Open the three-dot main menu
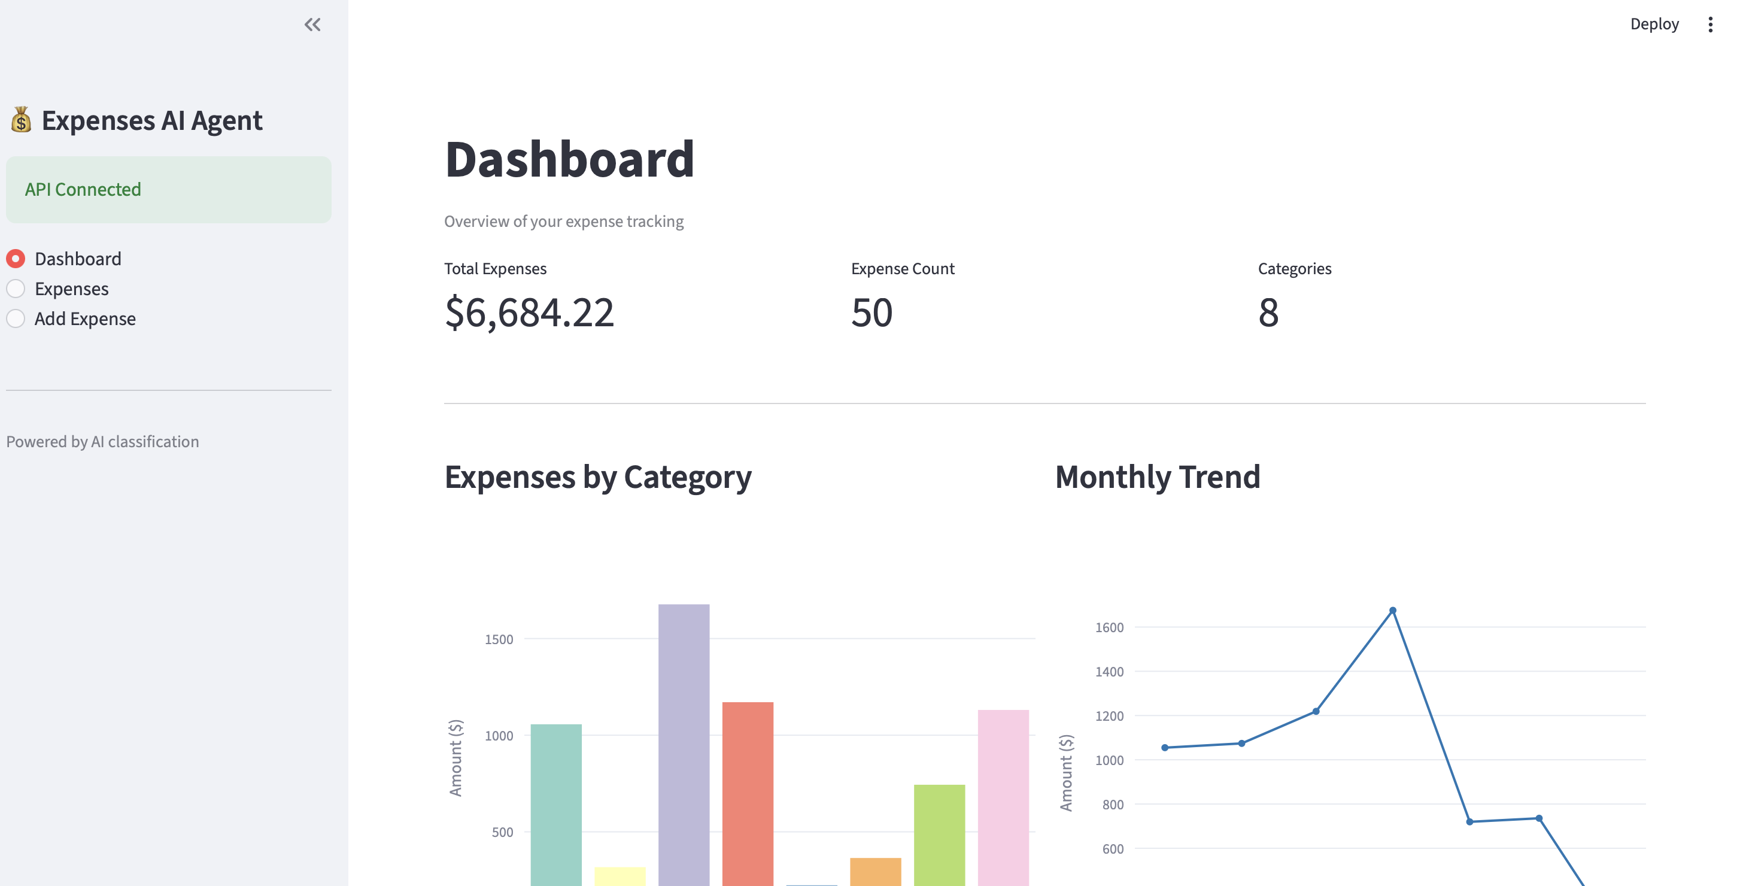 pos(1710,25)
